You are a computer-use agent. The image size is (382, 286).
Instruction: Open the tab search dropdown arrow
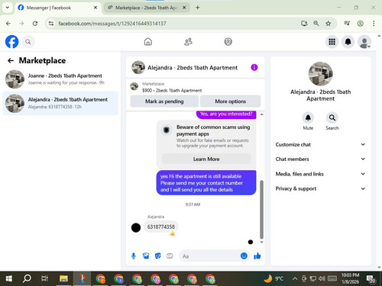pyautogui.click(x=8, y=8)
